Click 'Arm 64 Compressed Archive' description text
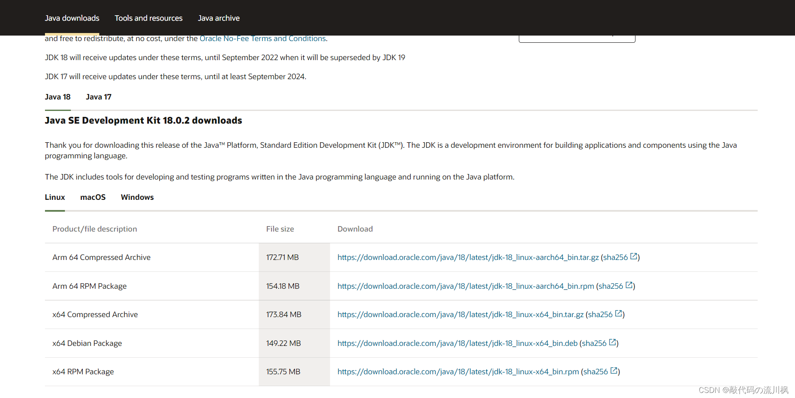 coord(101,257)
